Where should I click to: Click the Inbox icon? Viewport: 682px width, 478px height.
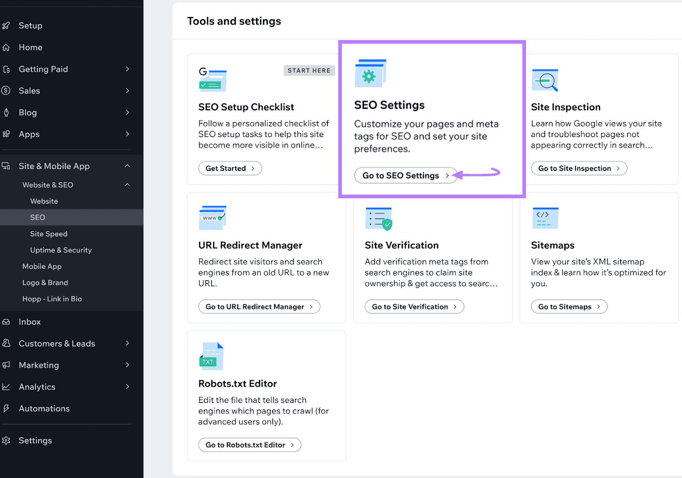coord(6,322)
